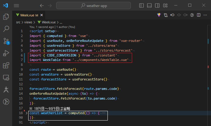Click 'WeekTable' identifier on line 7
The height and width of the screenshot is (126, 211).
click(x=52, y=60)
